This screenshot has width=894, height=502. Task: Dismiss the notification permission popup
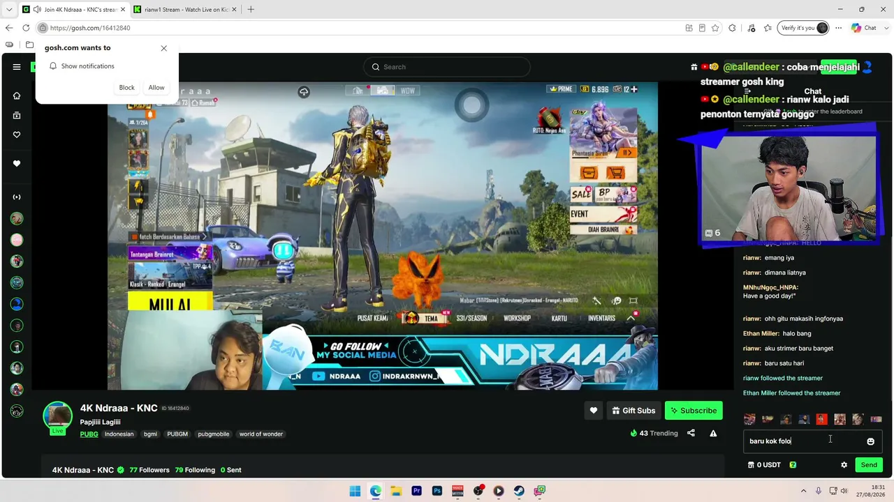164,48
